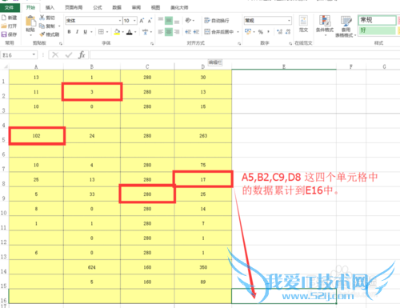Open the number format dropdown (常规)
This screenshot has width=400, height=308.
tap(289, 20)
